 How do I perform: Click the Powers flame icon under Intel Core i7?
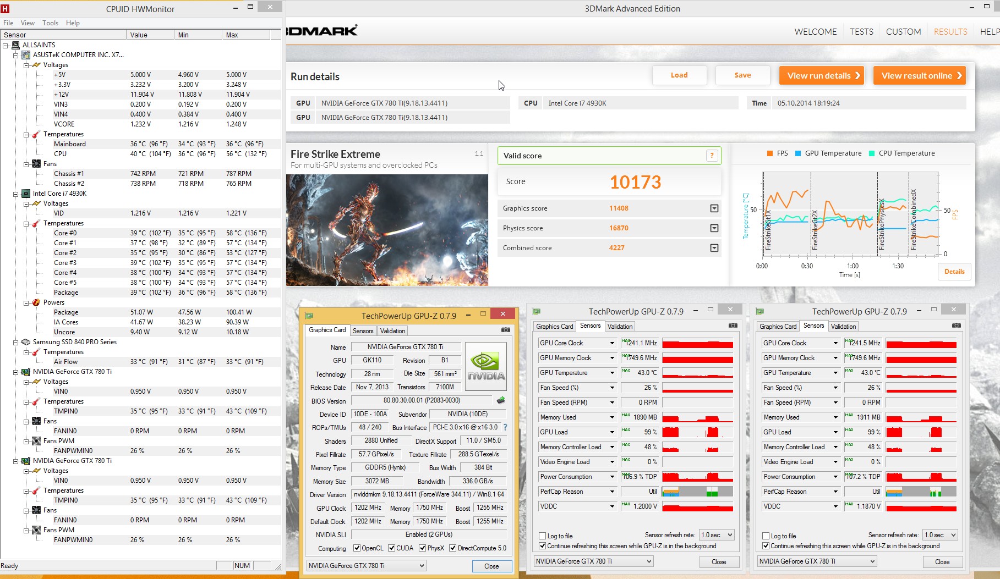point(36,302)
